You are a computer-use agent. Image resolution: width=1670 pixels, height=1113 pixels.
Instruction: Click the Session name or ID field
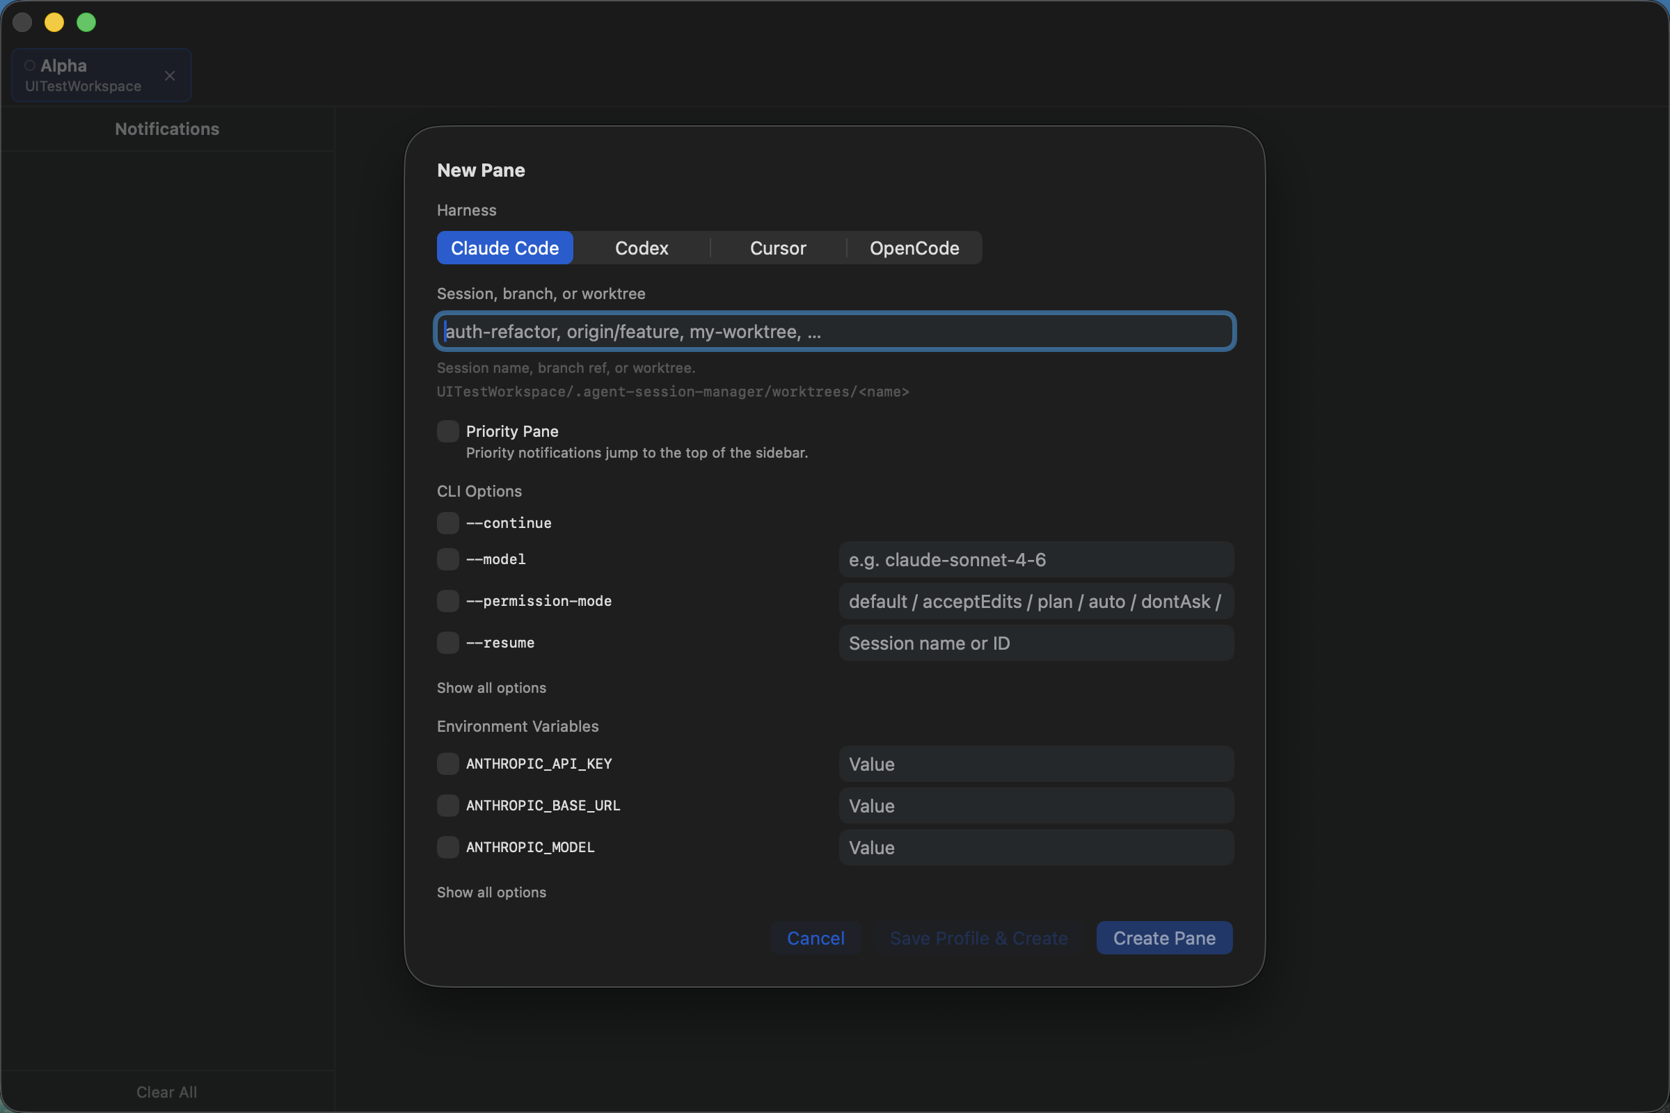(1037, 643)
